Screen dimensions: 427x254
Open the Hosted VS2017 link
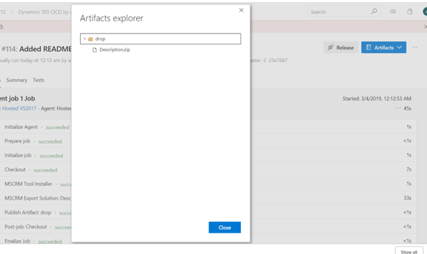19,109
